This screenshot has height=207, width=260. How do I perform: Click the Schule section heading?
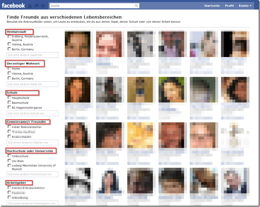[x=12, y=93]
